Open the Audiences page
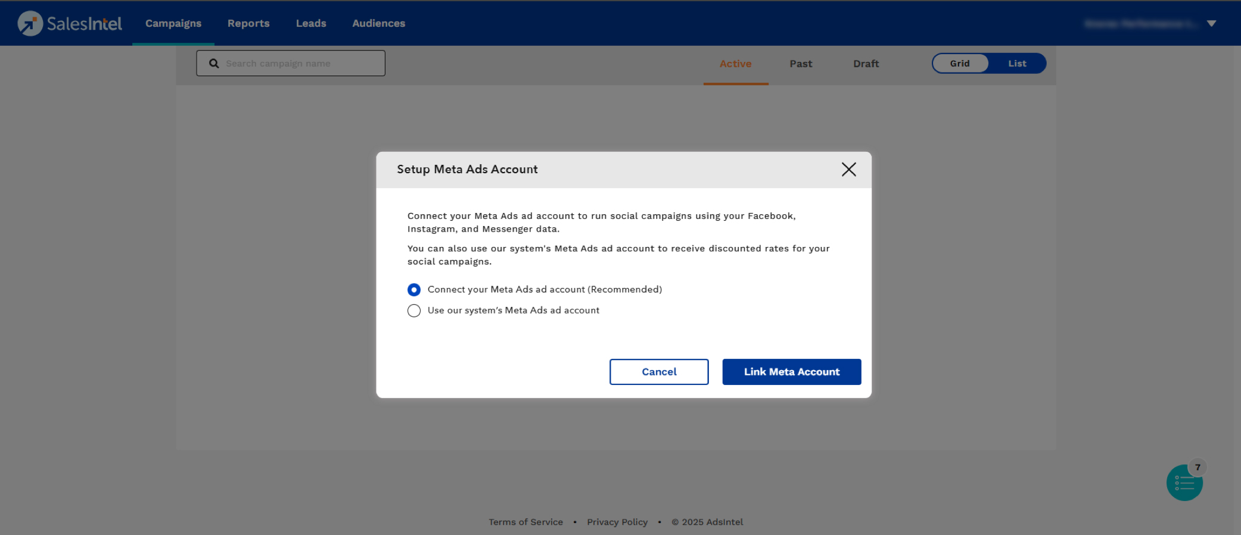Image resolution: width=1241 pixels, height=535 pixels. click(378, 23)
